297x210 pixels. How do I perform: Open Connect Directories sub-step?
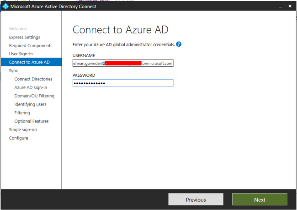(x=33, y=79)
